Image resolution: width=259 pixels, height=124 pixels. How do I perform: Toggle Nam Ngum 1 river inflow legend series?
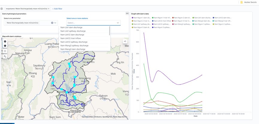[163, 18]
